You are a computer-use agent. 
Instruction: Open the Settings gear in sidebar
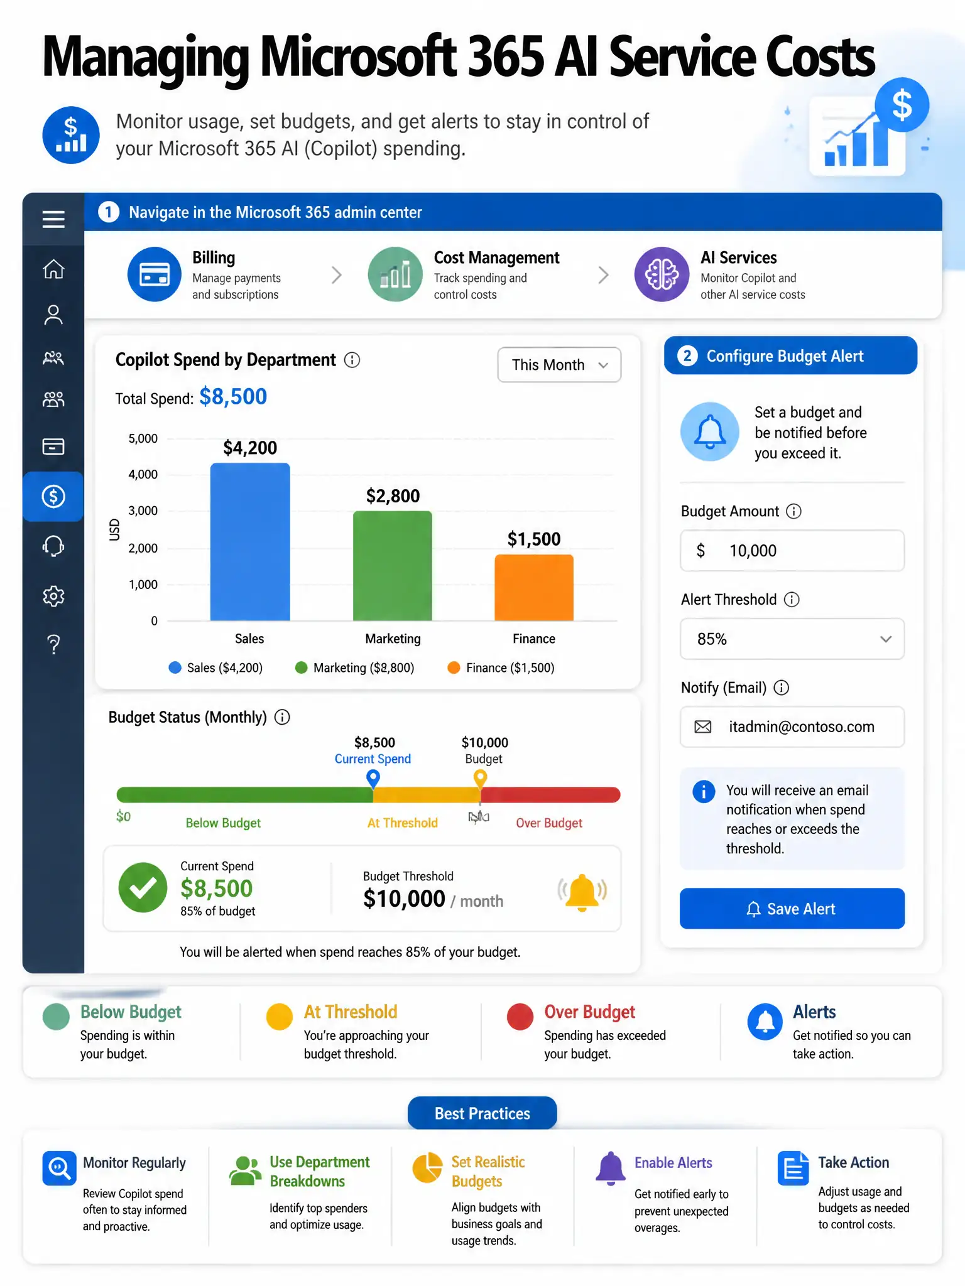click(53, 596)
